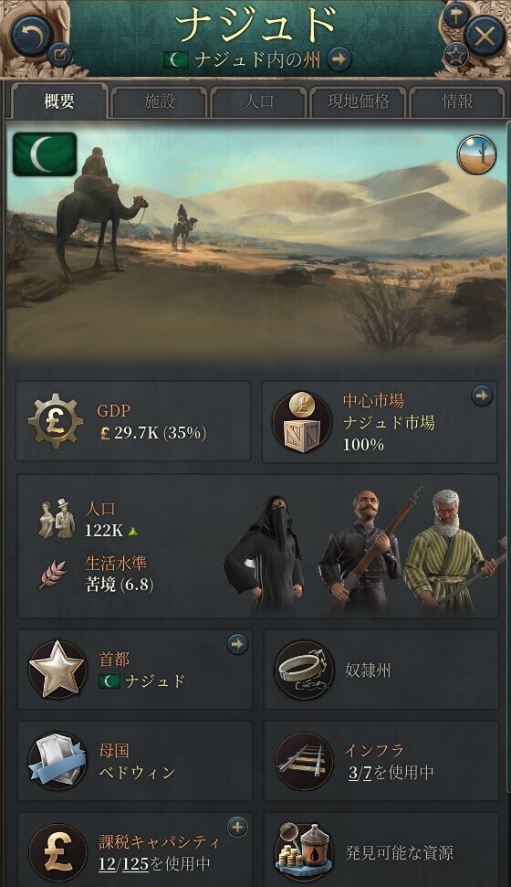Image resolution: width=511 pixels, height=887 pixels.
Task: Switch to the 人口 tab
Action: (259, 101)
